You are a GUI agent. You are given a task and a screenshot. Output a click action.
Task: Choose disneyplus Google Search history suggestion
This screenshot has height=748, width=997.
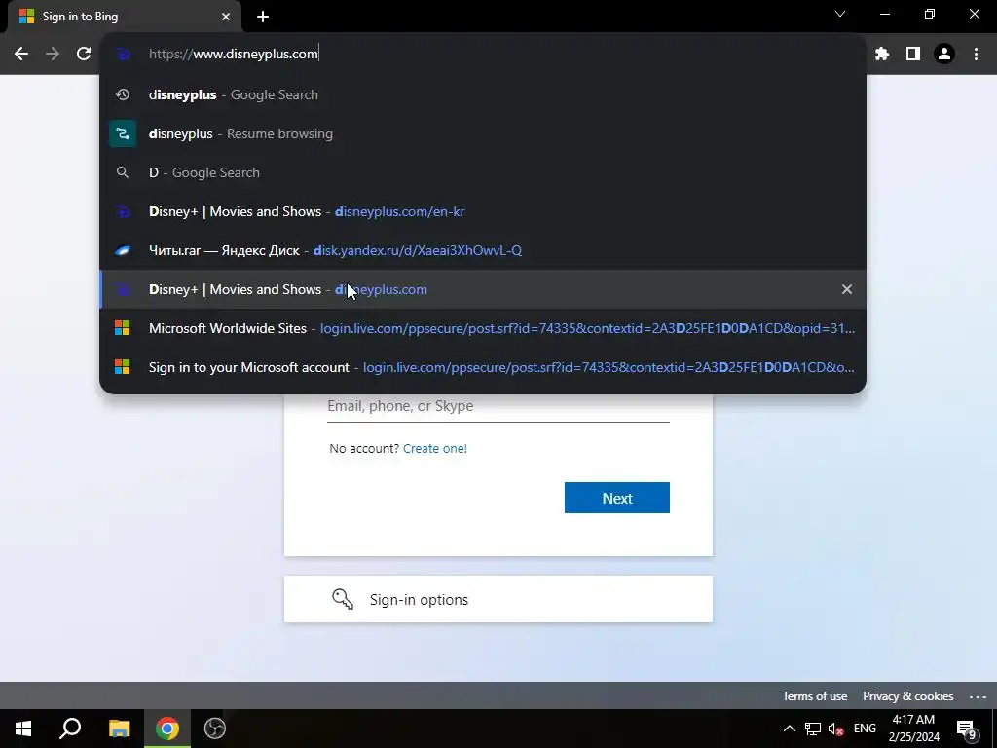tap(483, 94)
